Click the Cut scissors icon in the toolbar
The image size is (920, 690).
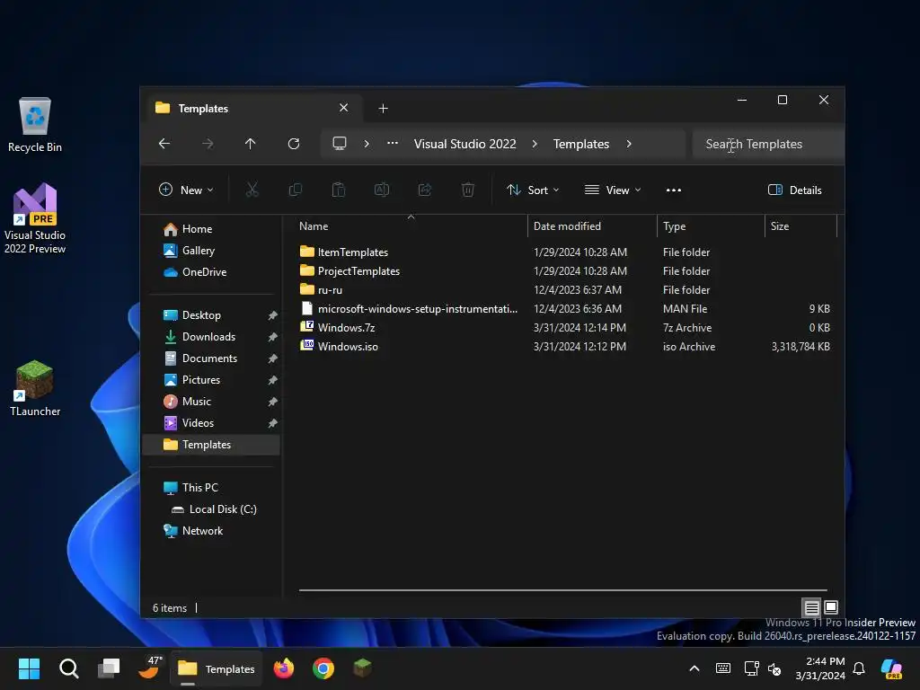point(252,190)
